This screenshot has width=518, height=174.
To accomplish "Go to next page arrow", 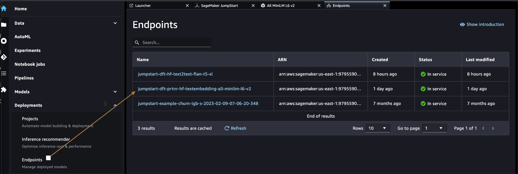I will point(493,128).
